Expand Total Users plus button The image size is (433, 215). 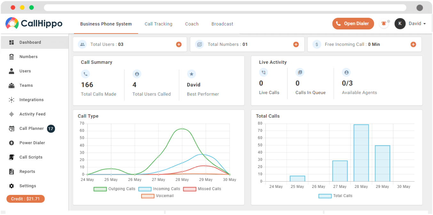coord(179,44)
